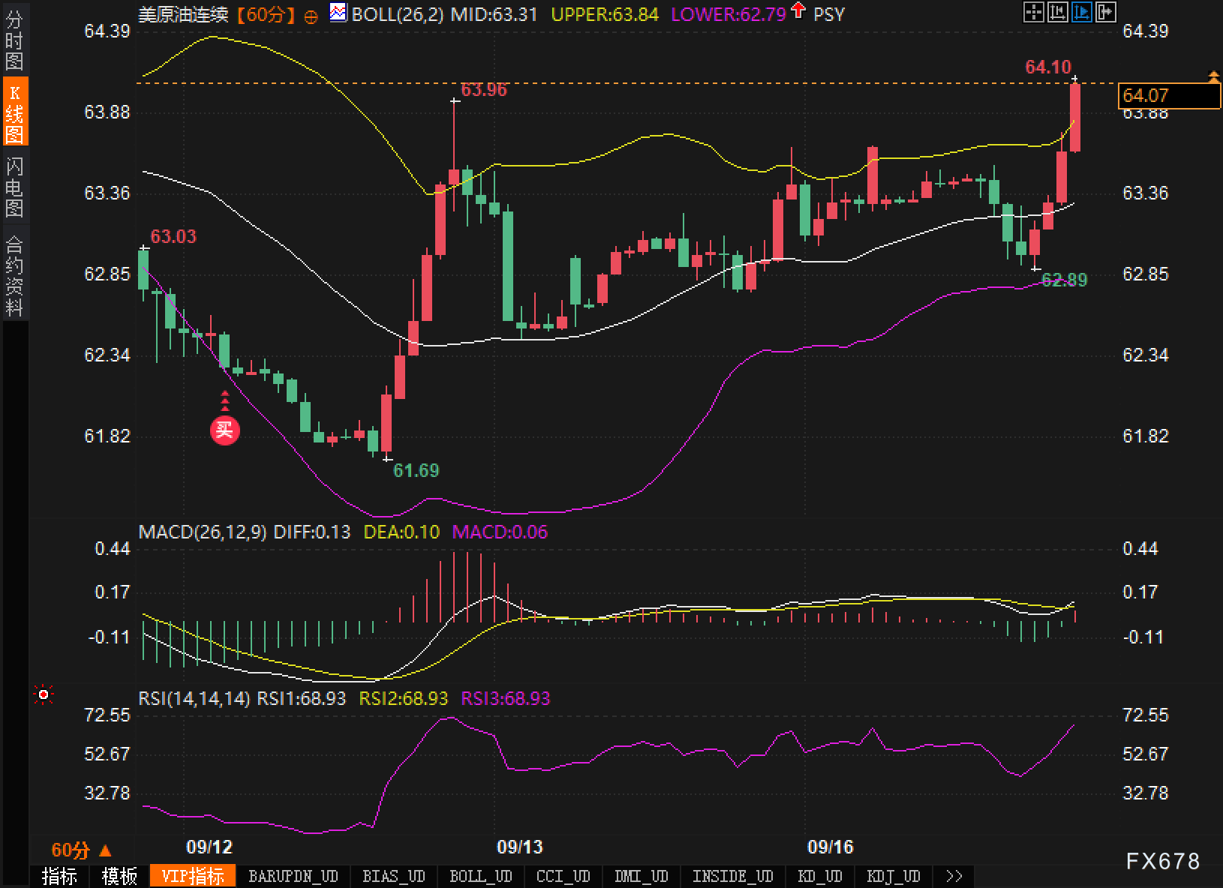Click the red 买 buy signal marker
Viewport: 1223px width, 888px height.
click(224, 430)
